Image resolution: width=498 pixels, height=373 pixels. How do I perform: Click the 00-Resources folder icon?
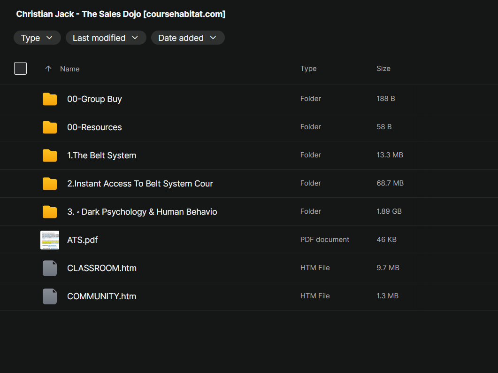coord(50,127)
